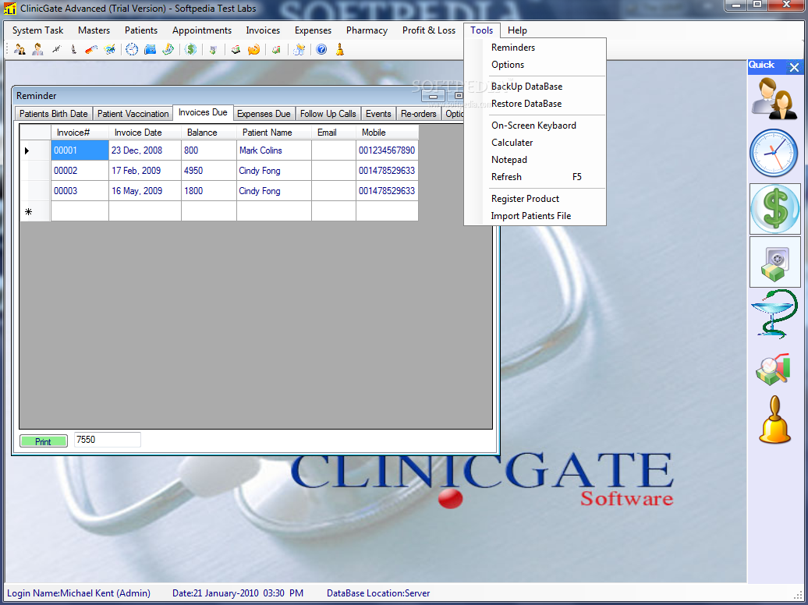Click the patients icon in the toolbar
The image size is (808, 605).
pyautogui.click(x=19, y=49)
